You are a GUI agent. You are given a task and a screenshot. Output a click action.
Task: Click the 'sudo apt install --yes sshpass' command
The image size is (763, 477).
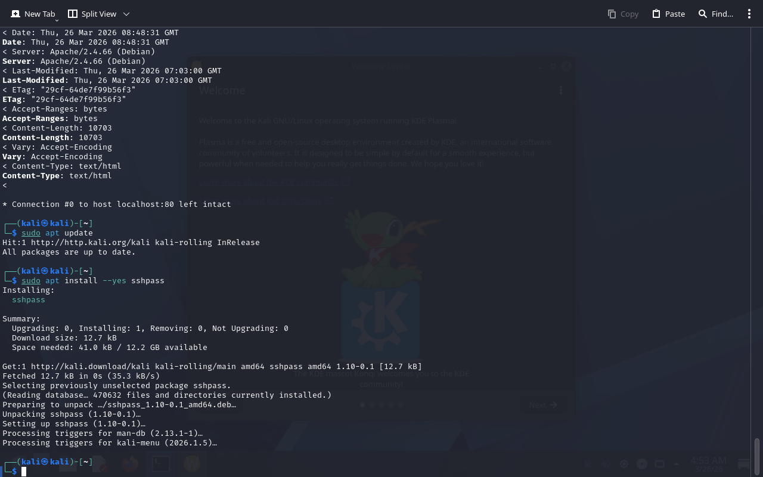[x=92, y=281]
